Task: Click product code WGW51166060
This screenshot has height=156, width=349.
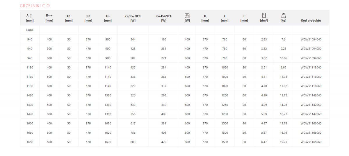Action: (311, 142)
